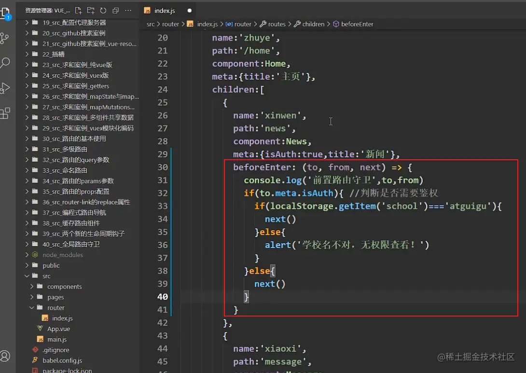Refresh the explorer file tree
The height and width of the screenshot is (373, 526).
(x=103, y=11)
